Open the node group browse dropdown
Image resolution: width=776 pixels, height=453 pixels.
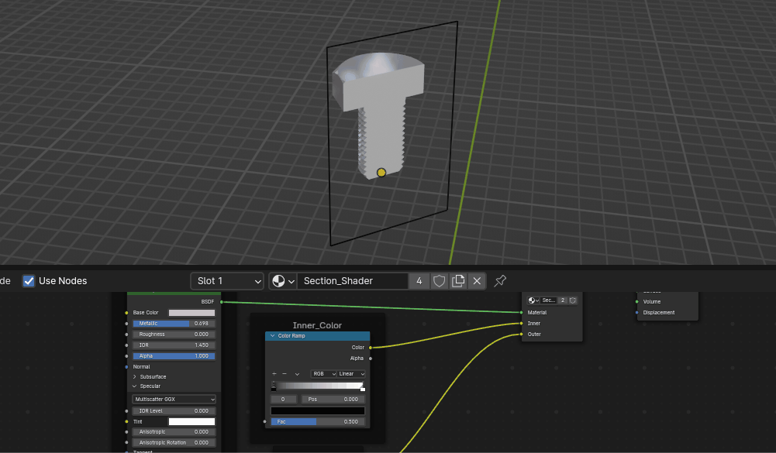[x=533, y=300]
